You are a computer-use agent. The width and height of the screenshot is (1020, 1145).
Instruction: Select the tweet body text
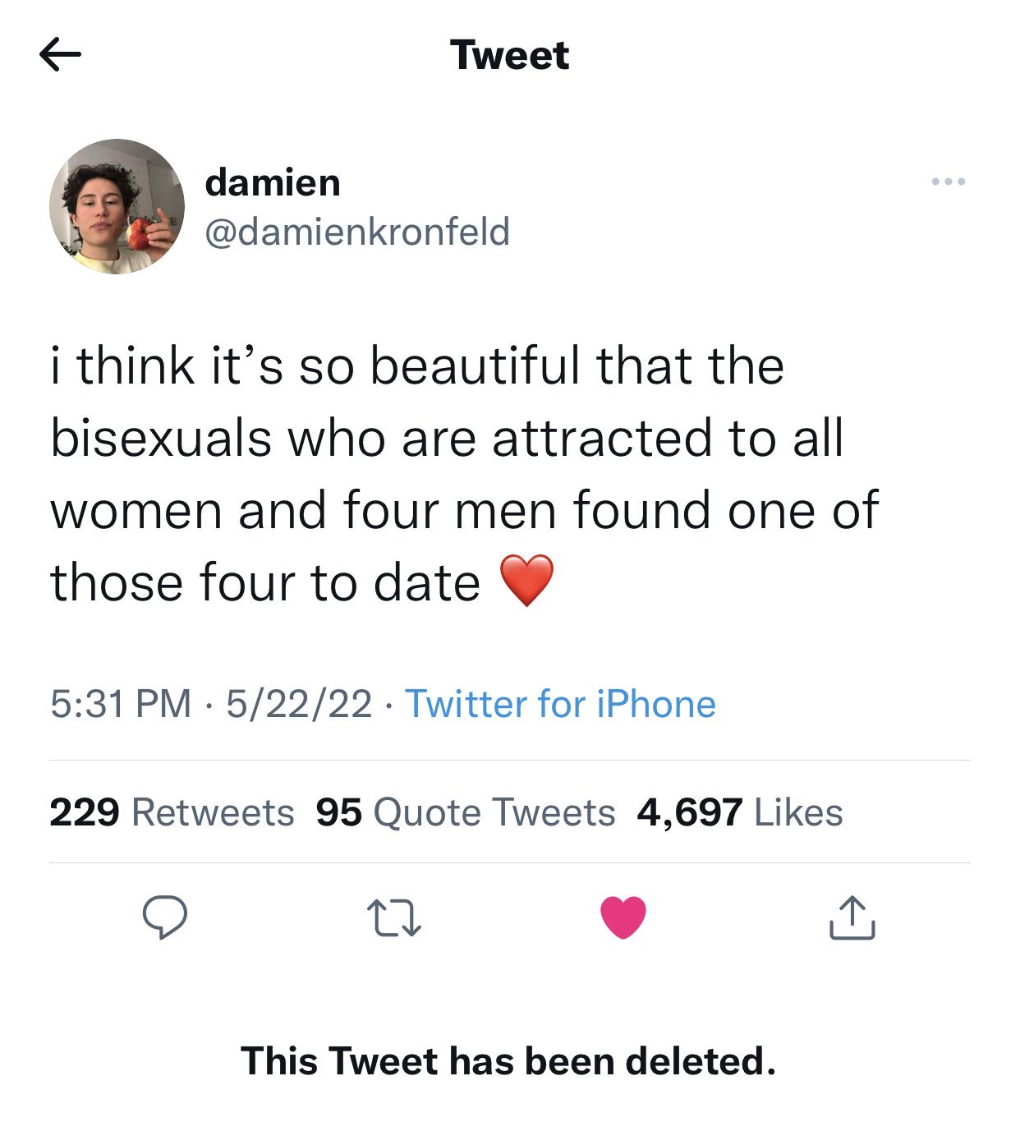coord(465,474)
